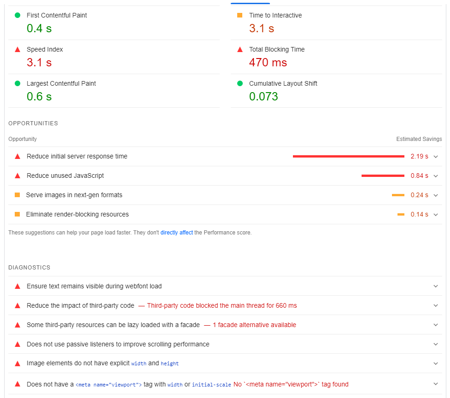Click red triangle beside Reduce impact of third-party code
Viewport: 450px width, 398px height.
click(18, 305)
